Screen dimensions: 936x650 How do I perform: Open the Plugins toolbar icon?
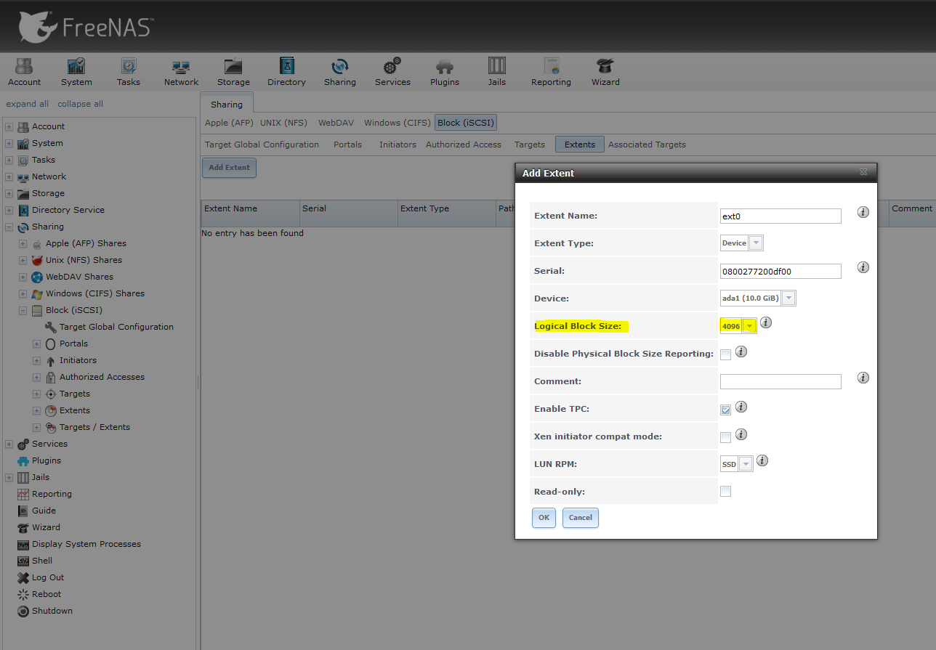[445, 73]
